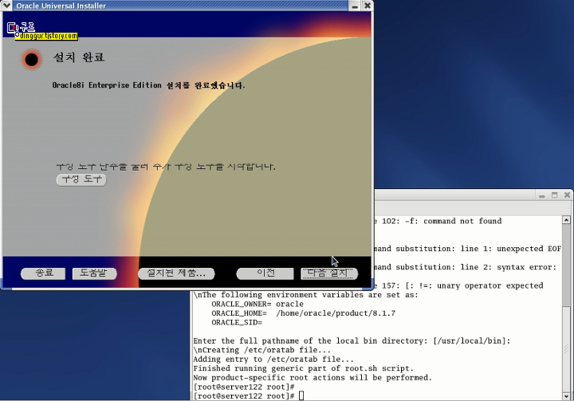Click 'Finished running generic part of root.sh' line
Image resolution: width=574 pixels, height=401 pixels.
click(x=303, y=368)
